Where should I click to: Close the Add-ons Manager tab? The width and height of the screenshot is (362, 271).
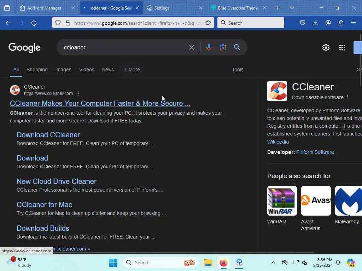point(73,8)
